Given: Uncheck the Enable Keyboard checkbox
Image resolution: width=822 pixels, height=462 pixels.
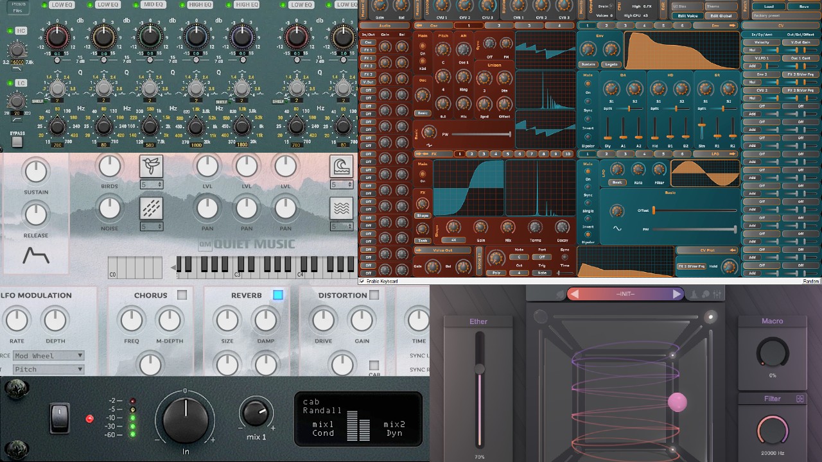Looking at the screenshot, I should (x=362, y=281).
